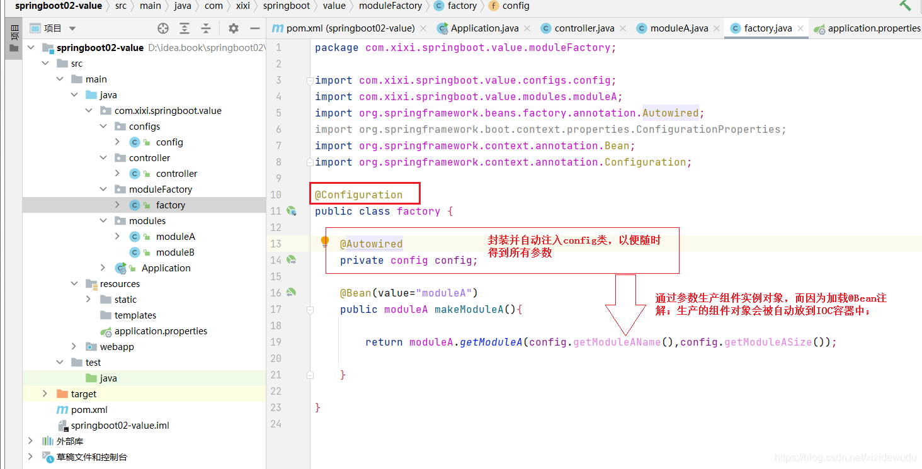Image resolution: width=922 pixels, height=469 pixels.
Task: Select springboot02-value.iml file in tree
Action: tap(120, 426)
